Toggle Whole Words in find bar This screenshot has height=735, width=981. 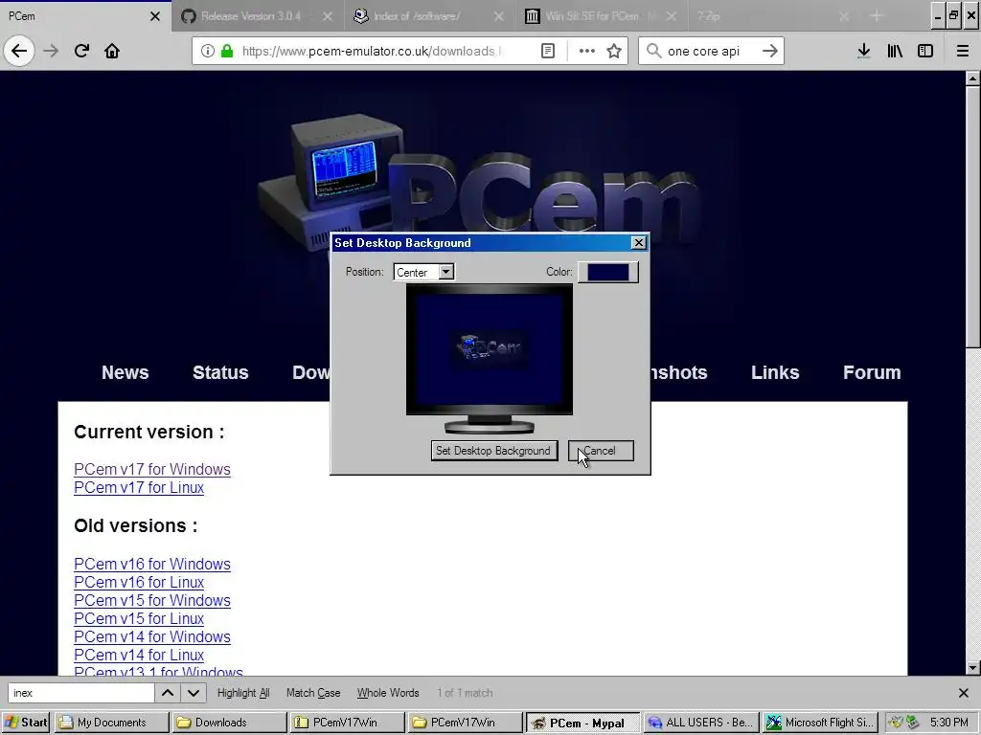click(388, 693)
